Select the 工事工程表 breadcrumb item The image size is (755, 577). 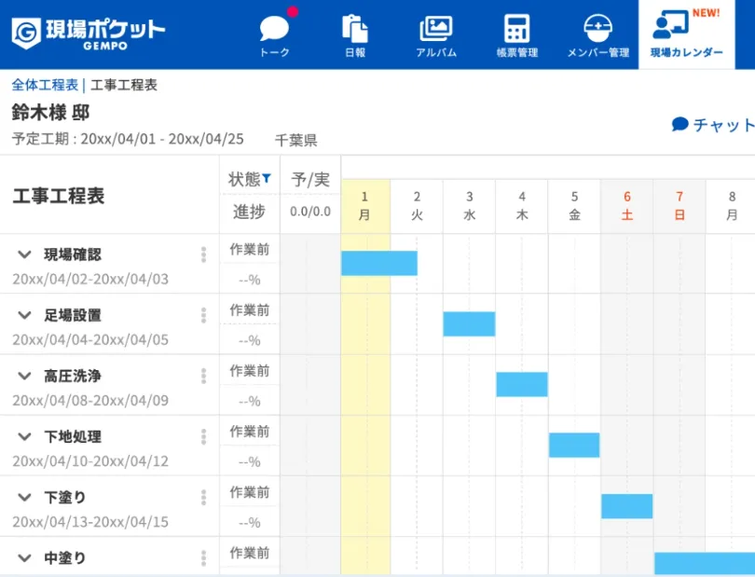124,84
